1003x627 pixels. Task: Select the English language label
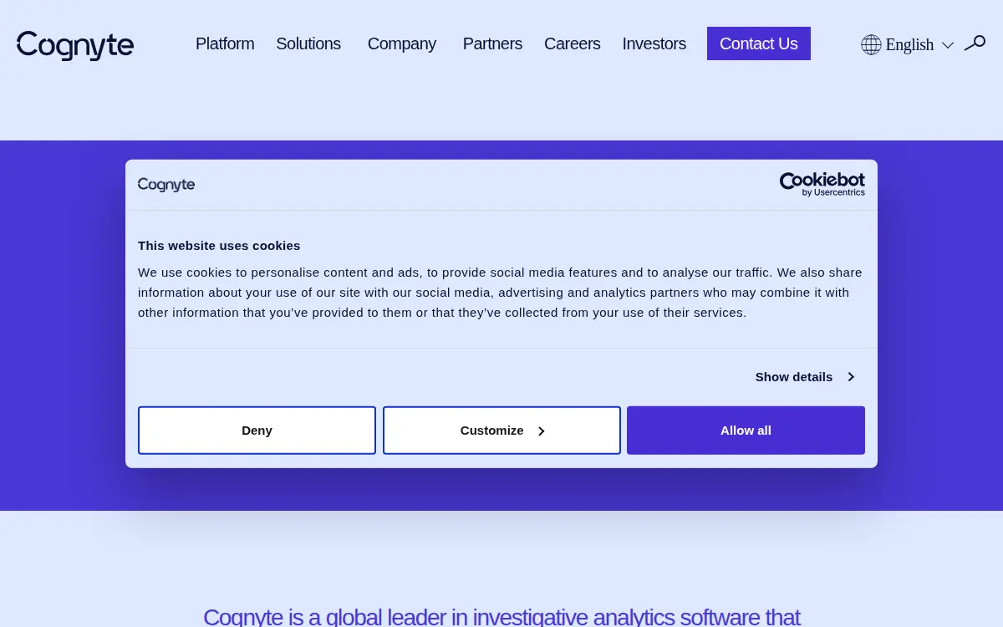click(x=909, y=45)
